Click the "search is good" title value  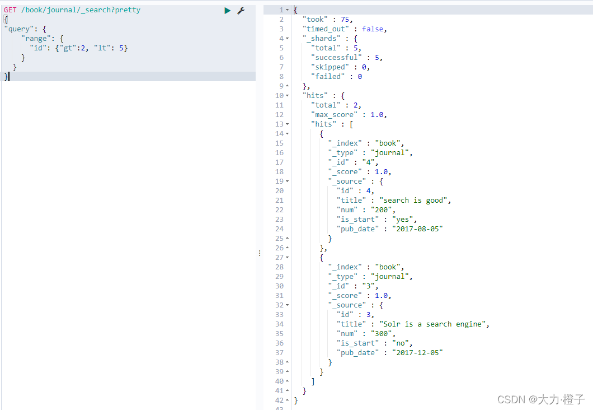click(413, 201)
